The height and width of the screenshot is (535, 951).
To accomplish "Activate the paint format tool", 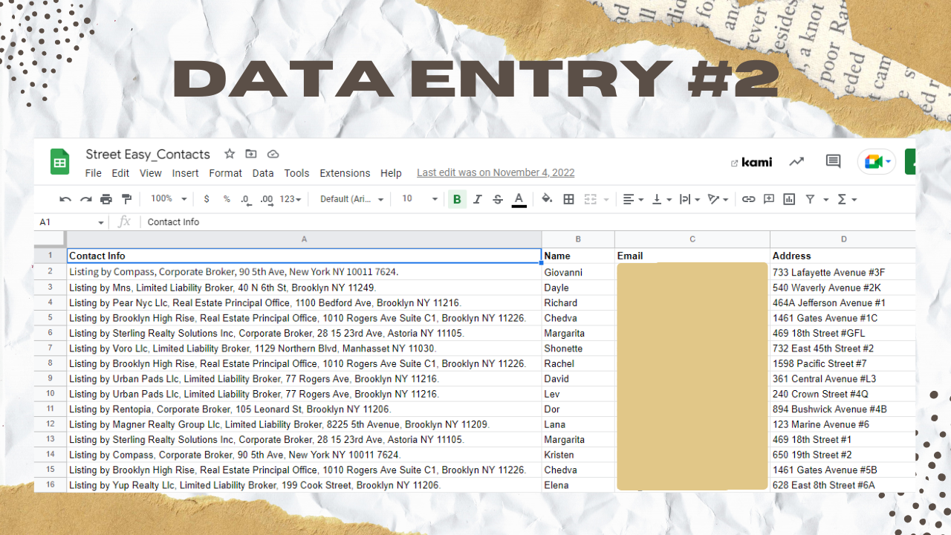I will tap(126, 199).
